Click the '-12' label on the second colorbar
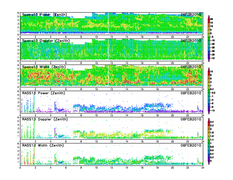This screenshot has height=180, width=233. pos(212,111)
